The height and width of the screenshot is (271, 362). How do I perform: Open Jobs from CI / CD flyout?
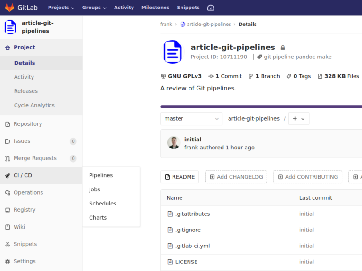coord(94,189)
